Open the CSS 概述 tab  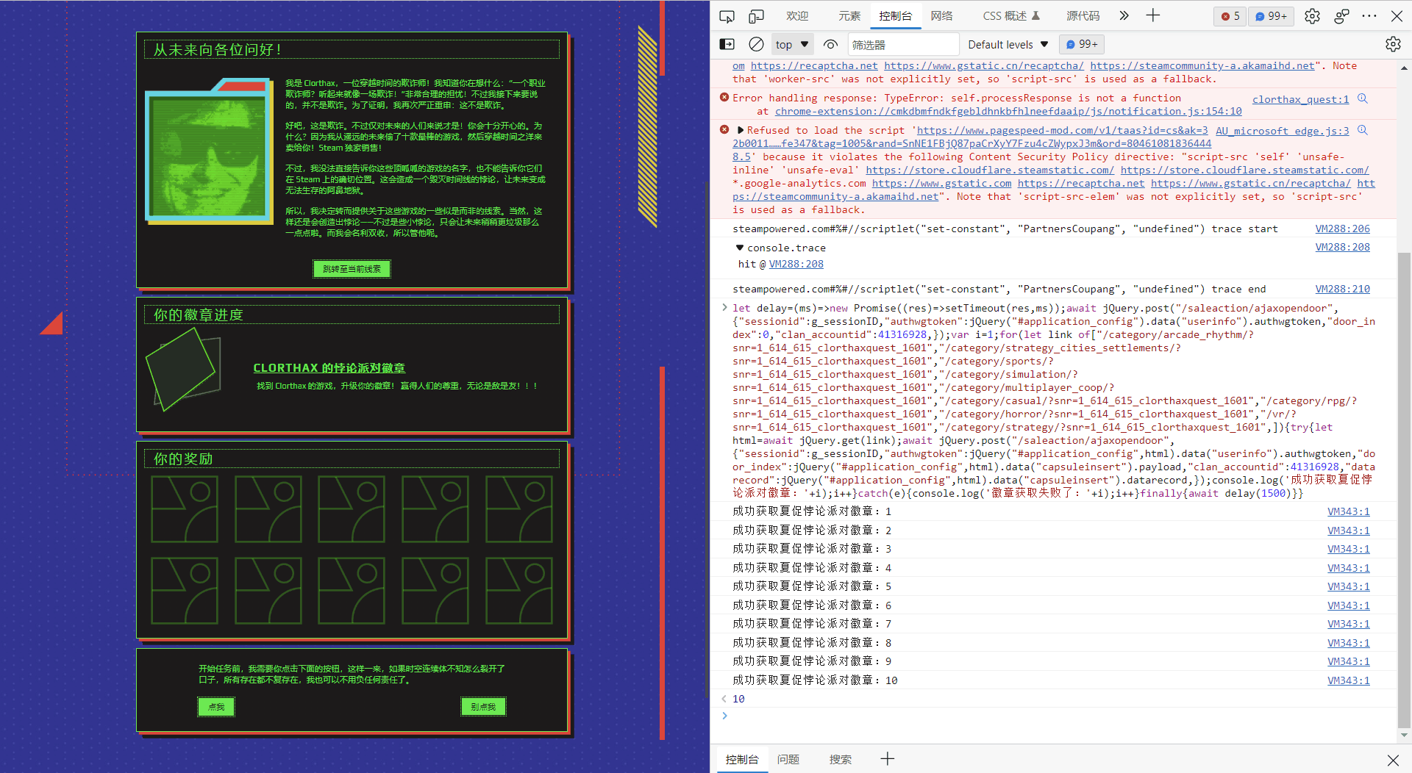(x=1012, y=15)
